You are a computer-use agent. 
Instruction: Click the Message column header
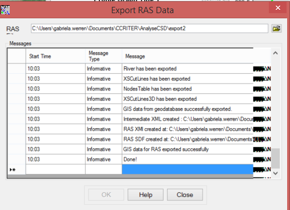click(188, 56)
